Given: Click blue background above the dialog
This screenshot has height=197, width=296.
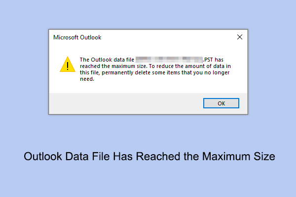Looking at the screenshot, I should (148, 15).
